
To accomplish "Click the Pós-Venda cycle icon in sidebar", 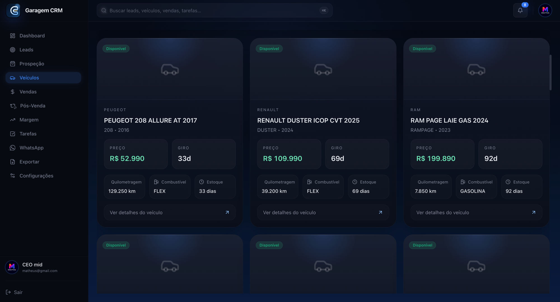I will point(13,106).
